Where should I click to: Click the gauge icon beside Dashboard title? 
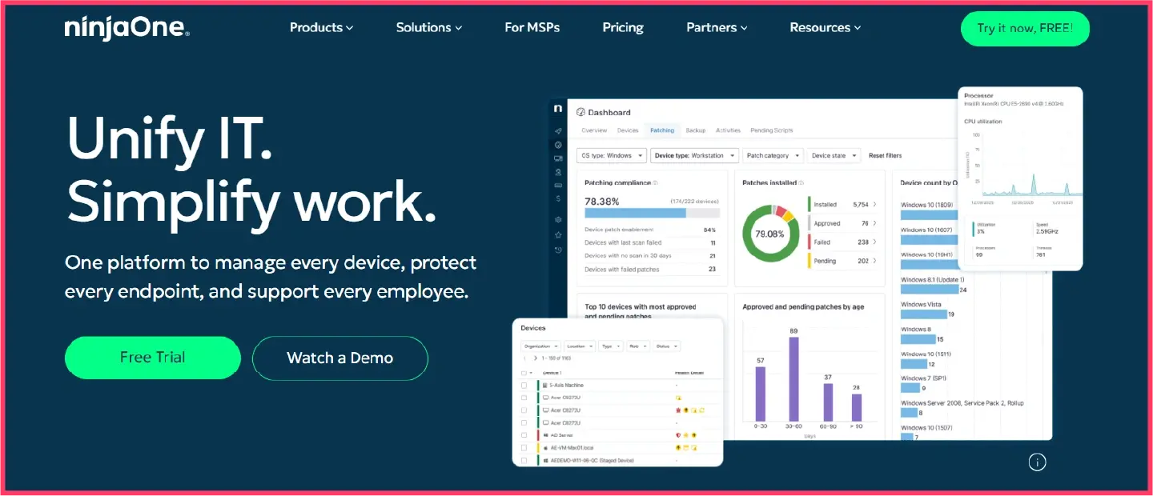point(581,112)
